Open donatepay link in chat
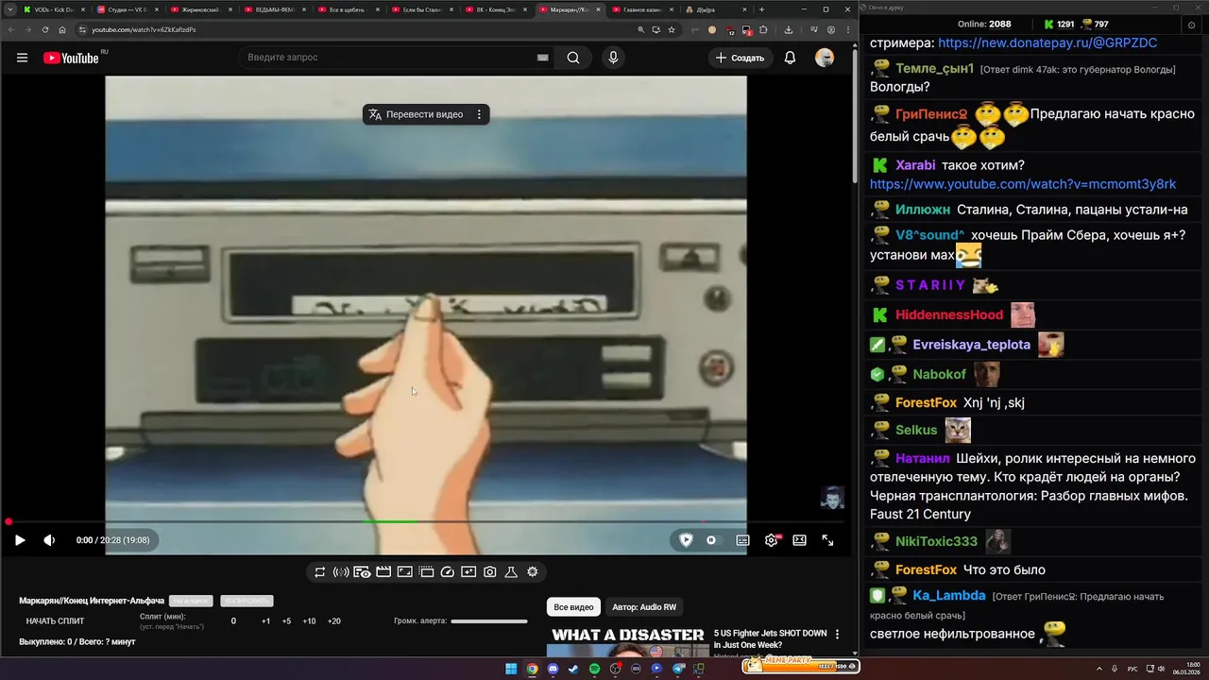This screenshot has width=1209, height=680. coord(1047,42)
